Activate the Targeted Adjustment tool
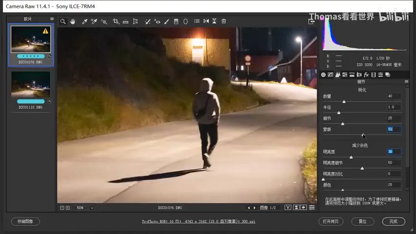416x234 pixels. 104,21
